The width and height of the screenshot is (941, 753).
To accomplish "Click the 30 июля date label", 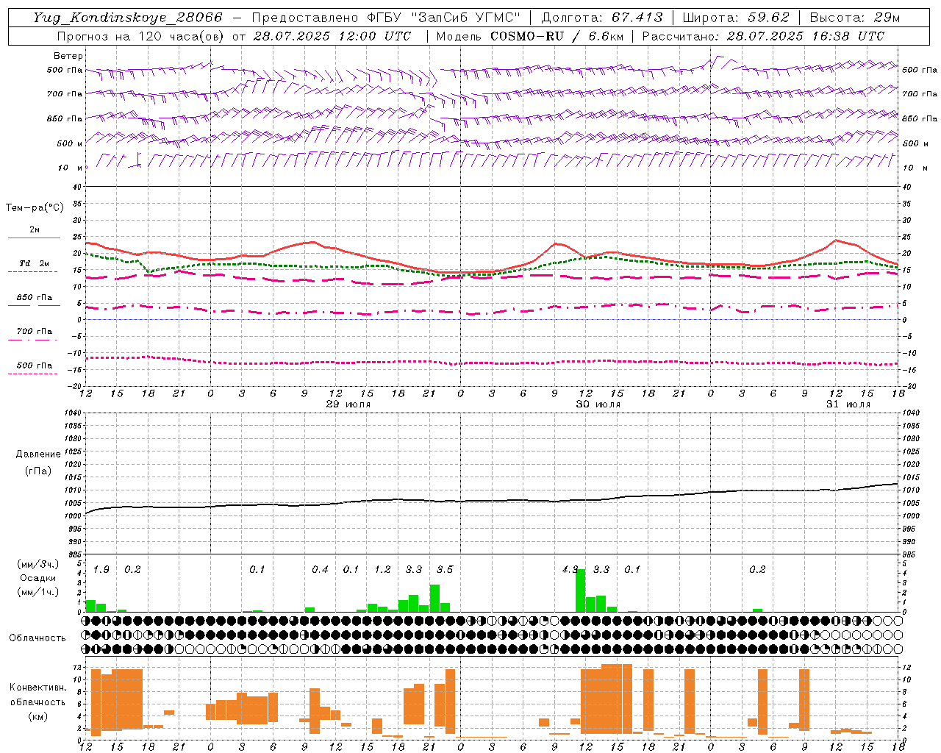I will (598, 404).
